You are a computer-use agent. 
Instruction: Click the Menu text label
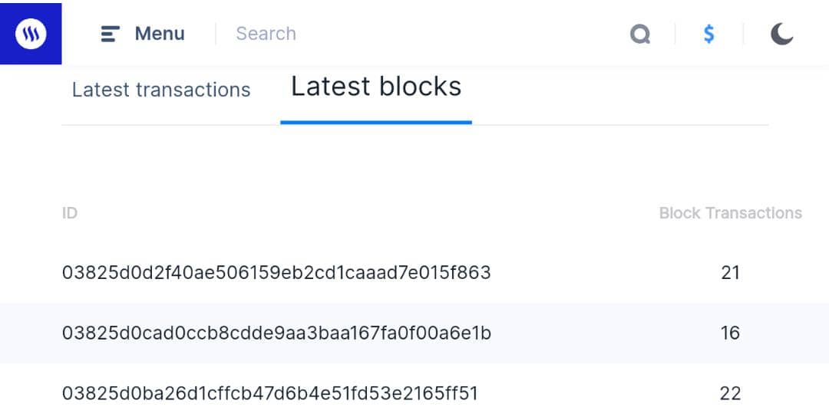pos(160,34)
